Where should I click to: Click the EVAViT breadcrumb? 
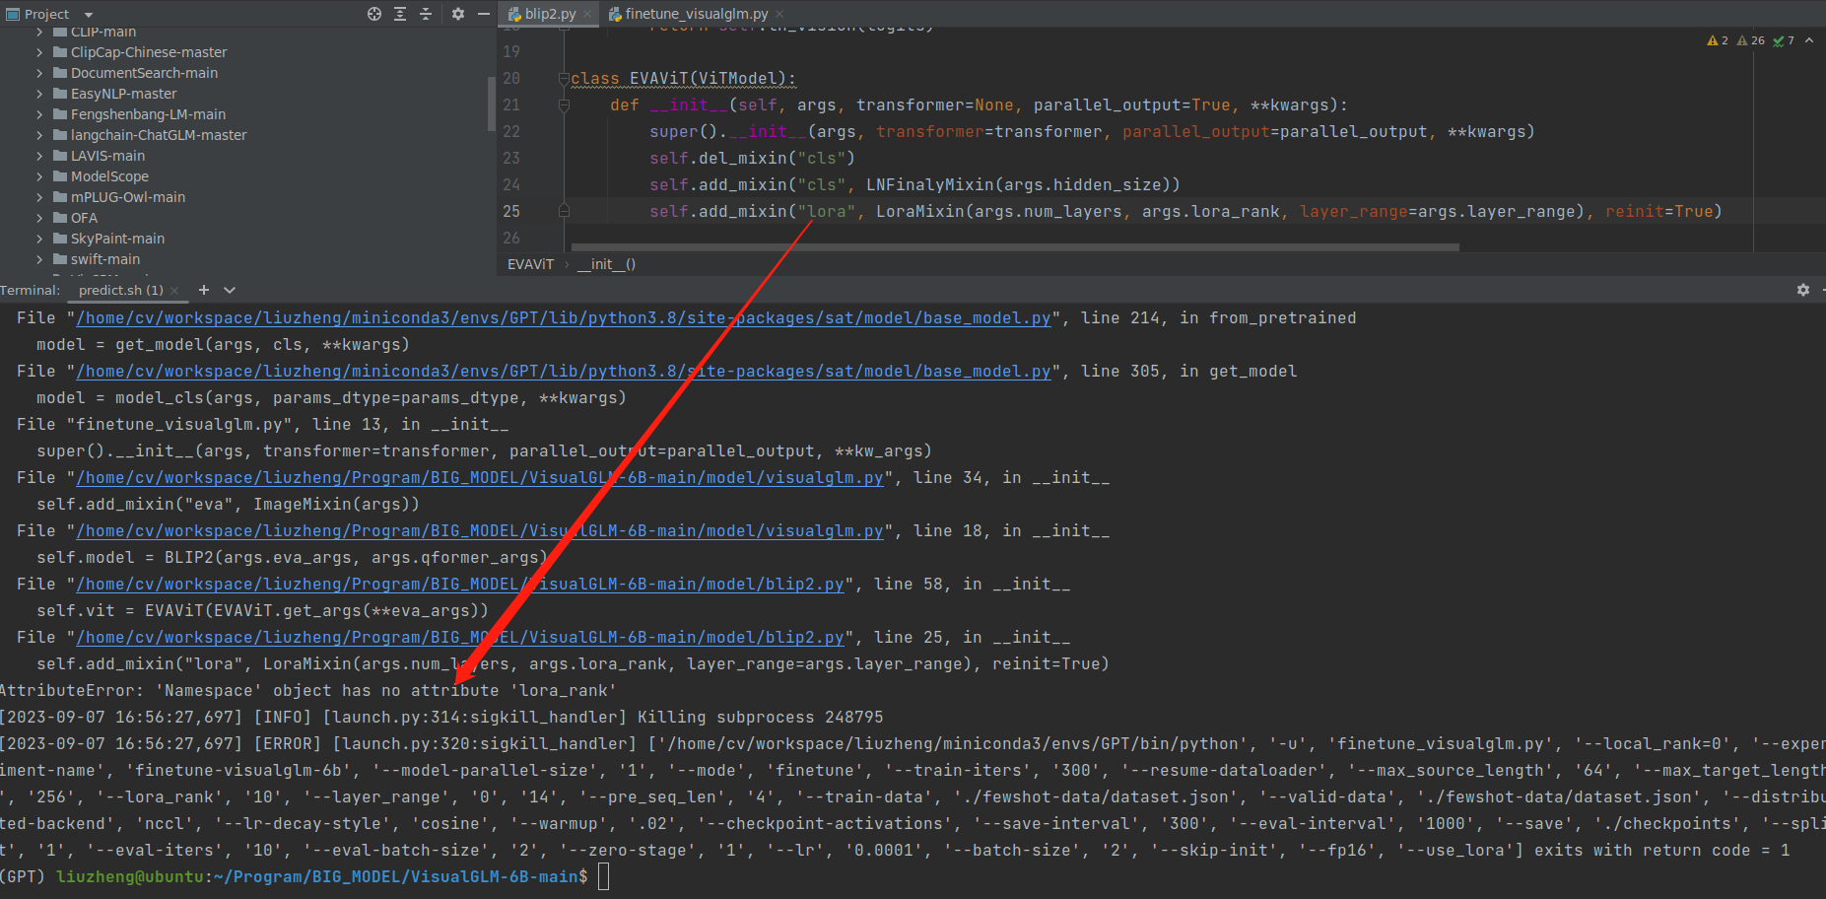point(530,264)
